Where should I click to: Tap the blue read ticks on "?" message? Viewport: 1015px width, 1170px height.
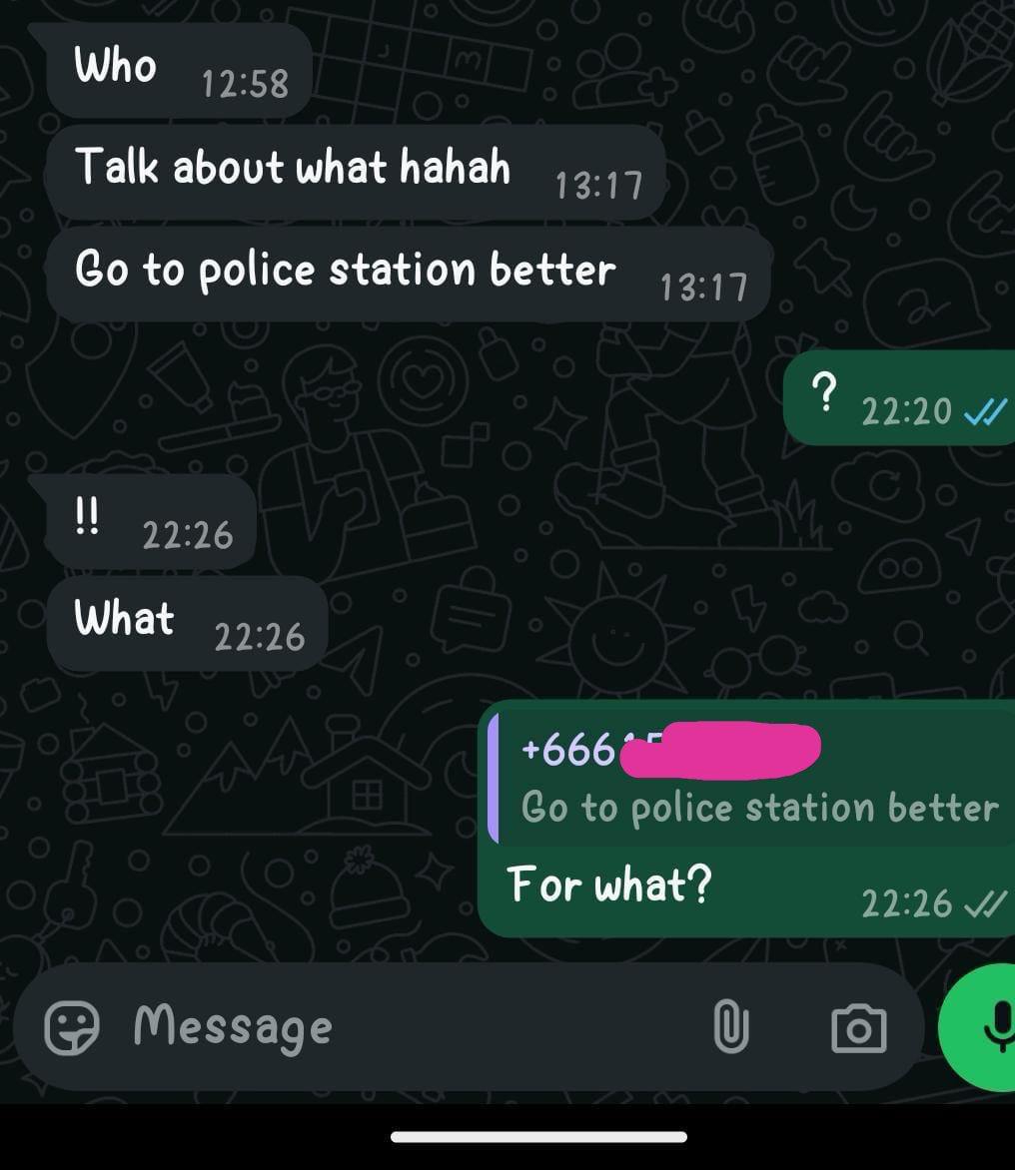985,411
